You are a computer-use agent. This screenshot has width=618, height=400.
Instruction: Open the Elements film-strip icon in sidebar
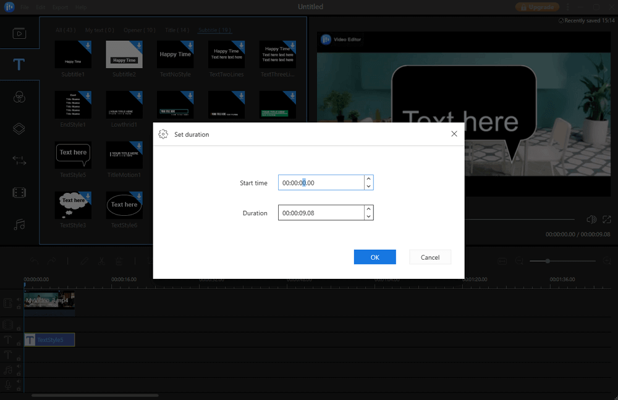tap(19, 192)
